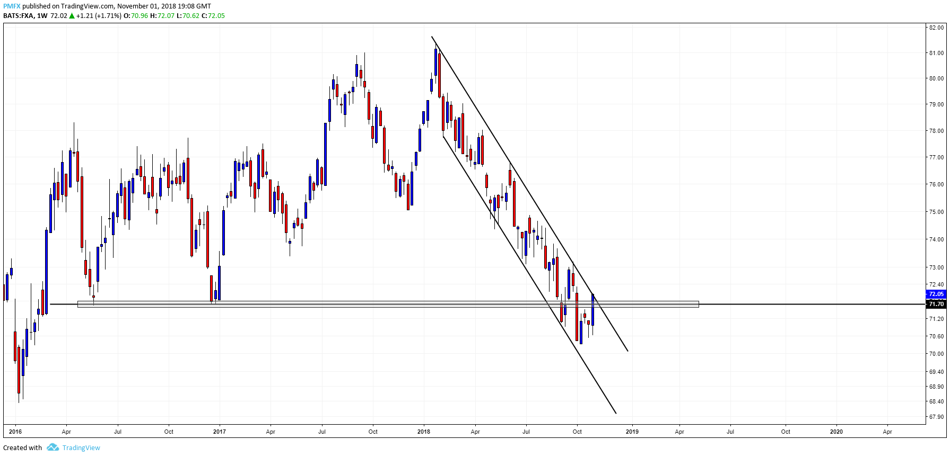
Task: Click the TradingView cloud logo icon
Action: [53, 447]
